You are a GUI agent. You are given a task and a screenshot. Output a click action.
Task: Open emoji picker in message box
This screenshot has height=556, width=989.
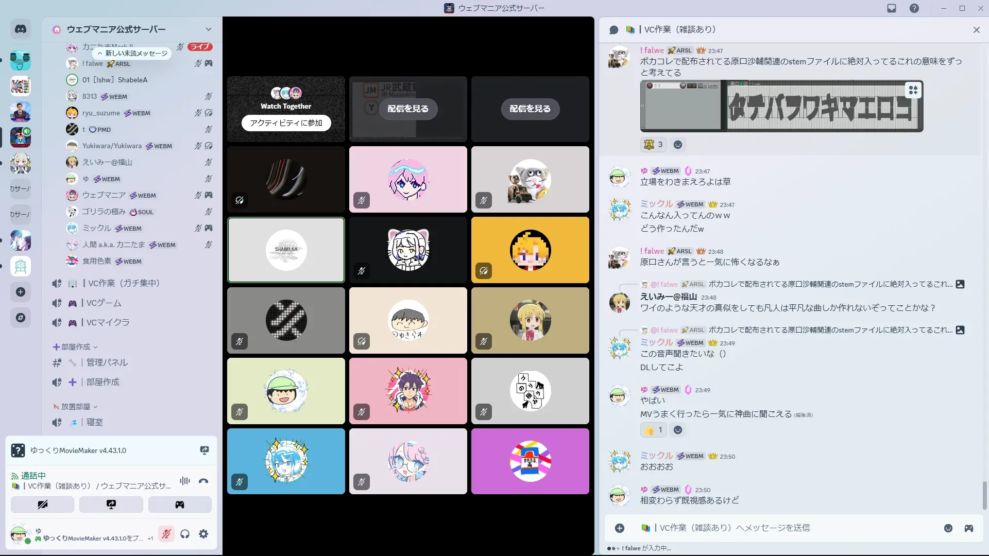(x=948, y=528)
